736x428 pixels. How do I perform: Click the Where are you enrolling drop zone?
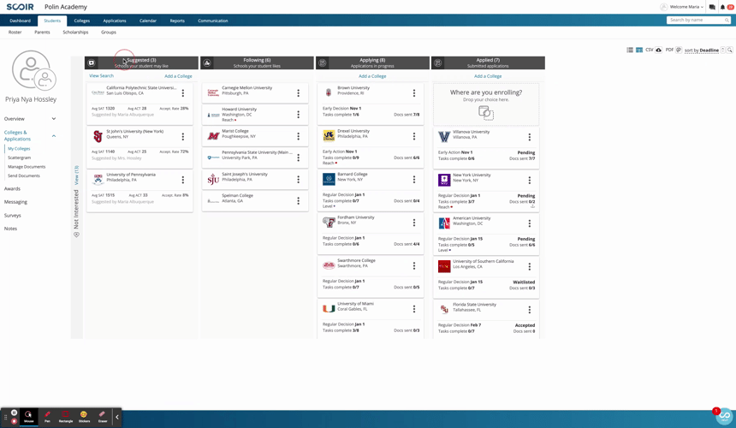pyautogui.click(x=486, y=104)
